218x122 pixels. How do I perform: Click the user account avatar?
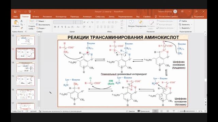click(x=175, y=12)
